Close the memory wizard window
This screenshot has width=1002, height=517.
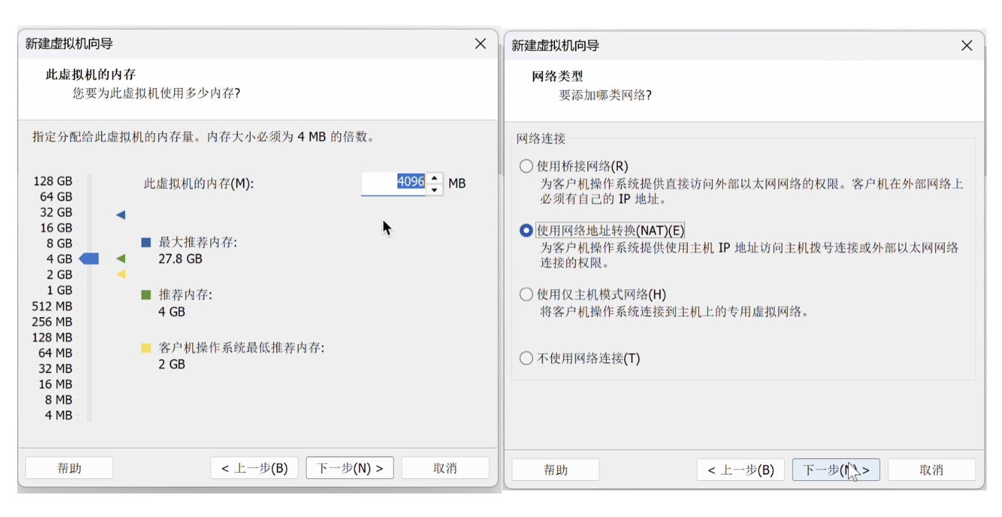pyautogui.click(x=481, y=43)
